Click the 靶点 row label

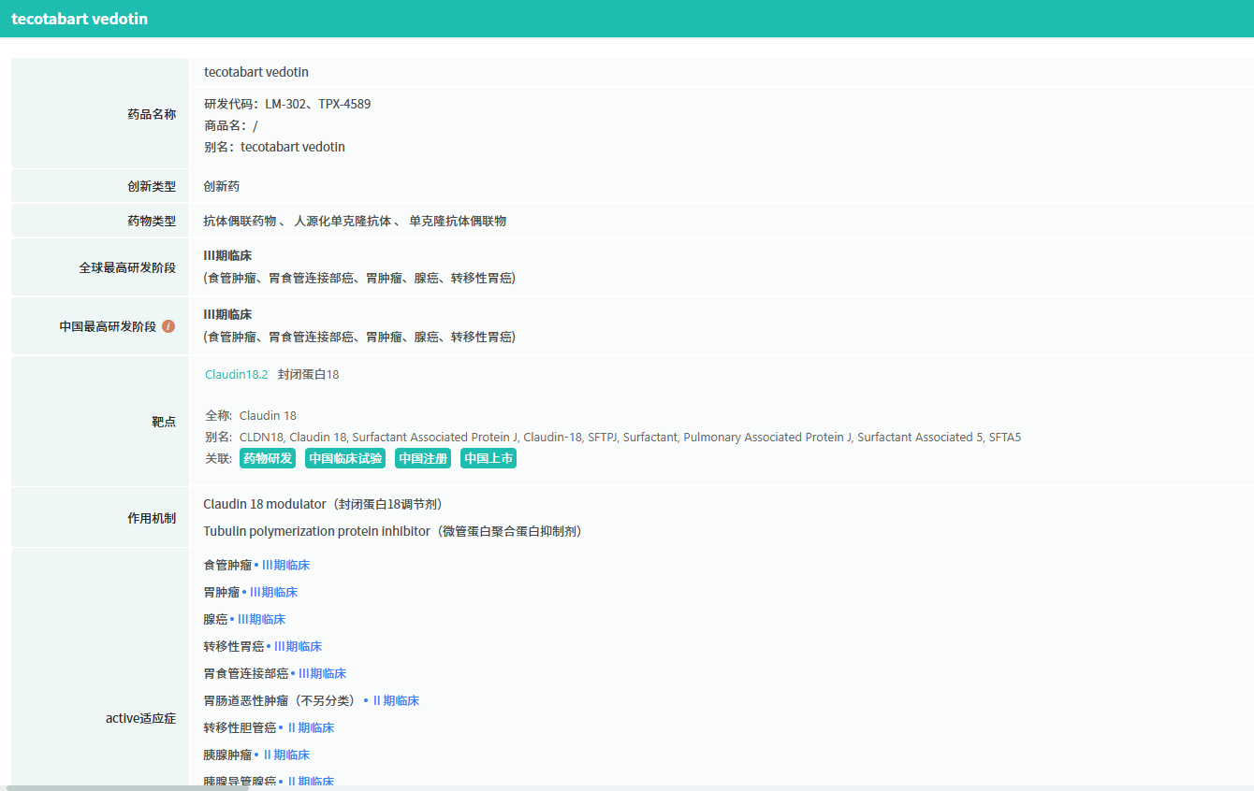(164, 422)
